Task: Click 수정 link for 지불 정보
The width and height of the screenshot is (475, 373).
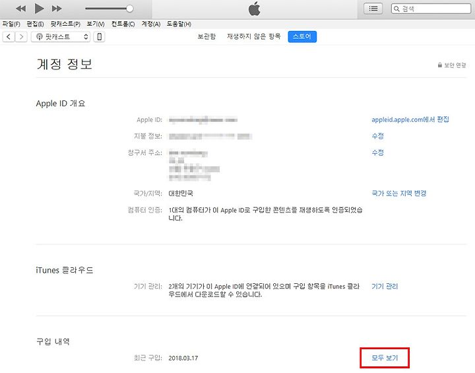Action: point(378,136)
